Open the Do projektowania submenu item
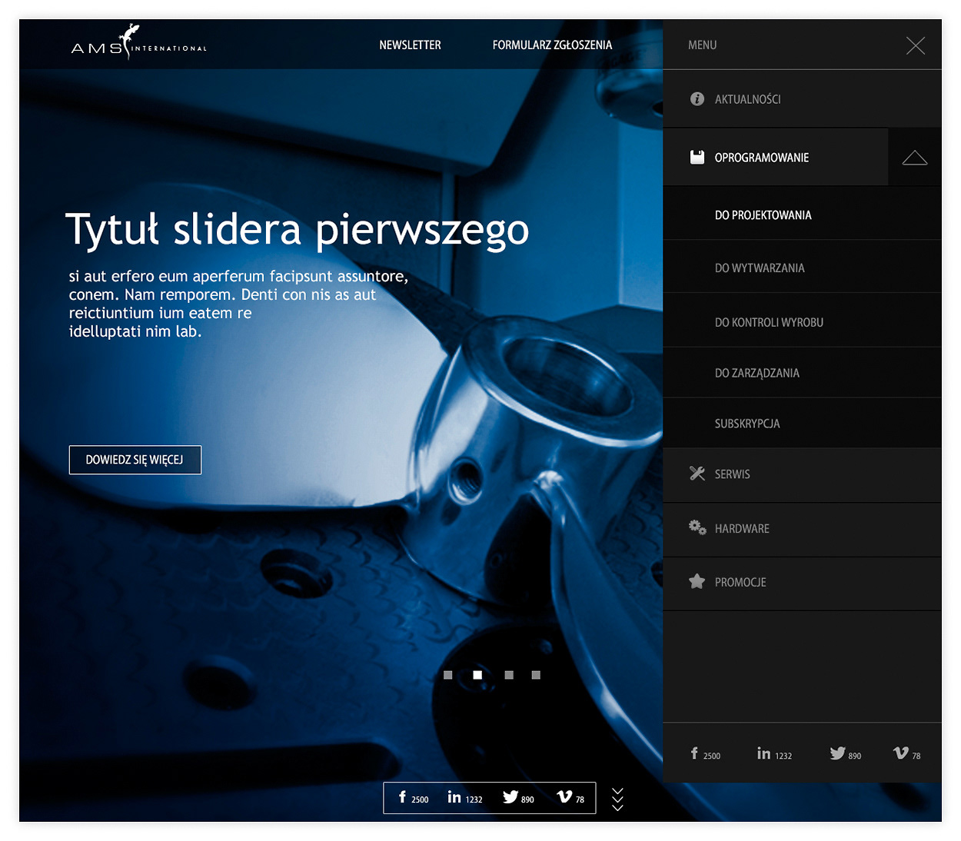 [802, 214]
